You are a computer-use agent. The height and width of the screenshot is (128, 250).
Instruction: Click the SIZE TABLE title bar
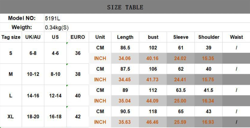coord(125,7)
